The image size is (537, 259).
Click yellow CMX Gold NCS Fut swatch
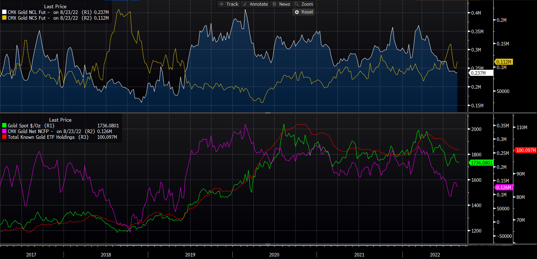pos(4,18)
